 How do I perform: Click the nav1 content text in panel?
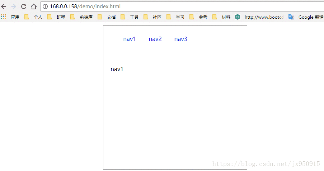(117, 69)
